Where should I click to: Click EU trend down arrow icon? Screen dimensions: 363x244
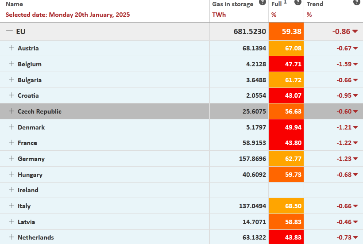pyautogui.click(x=355, y=32)
